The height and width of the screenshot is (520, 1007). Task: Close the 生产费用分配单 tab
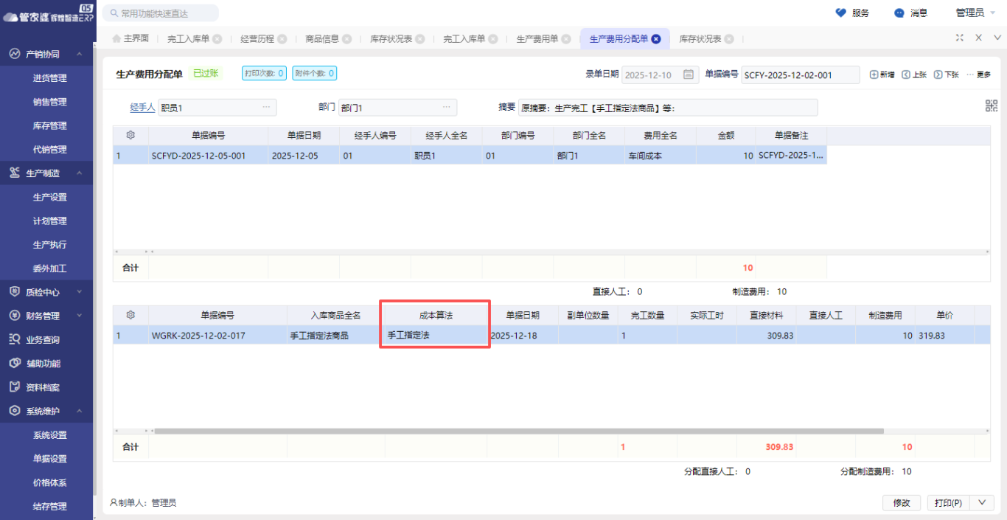[656, 39]
